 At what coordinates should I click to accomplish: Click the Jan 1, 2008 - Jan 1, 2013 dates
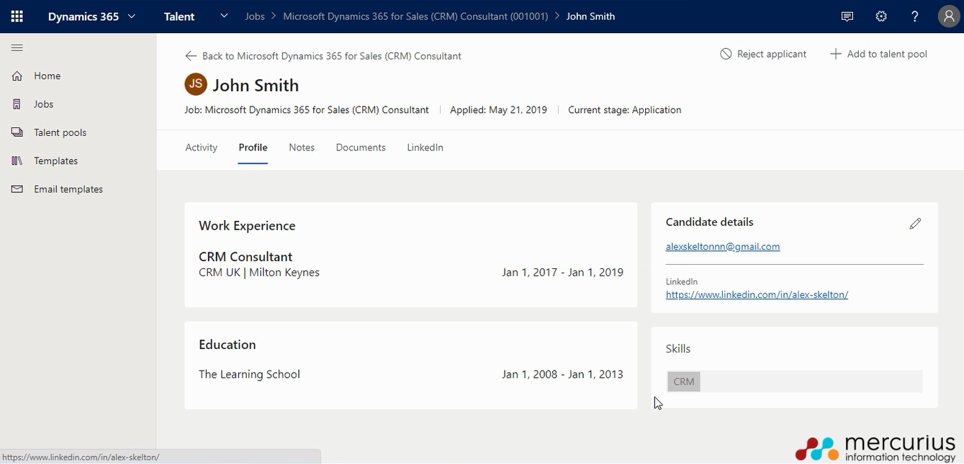click(562, 374)
